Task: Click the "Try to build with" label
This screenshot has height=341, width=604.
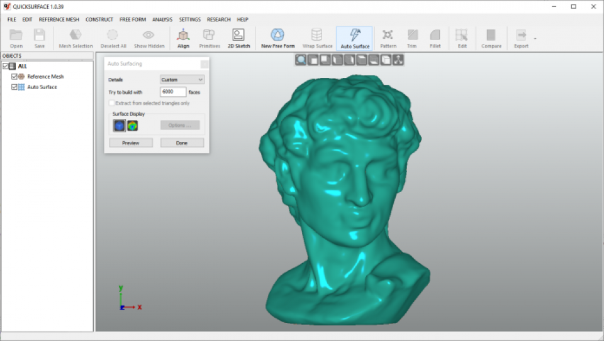Action: (x=125, y=92)
